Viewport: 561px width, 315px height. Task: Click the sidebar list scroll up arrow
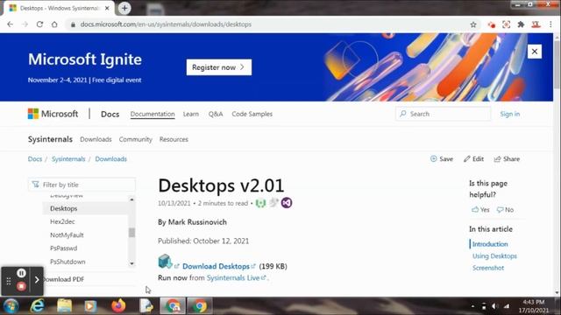click(x=131, y=199)
